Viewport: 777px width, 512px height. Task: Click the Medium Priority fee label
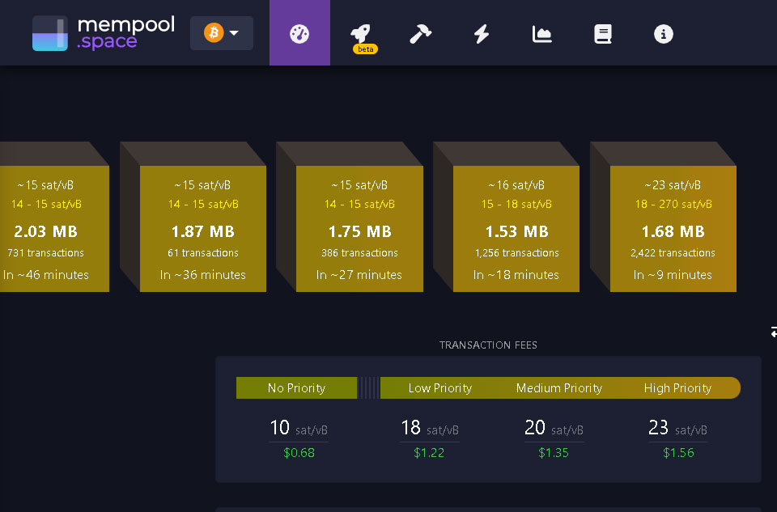click(559, 388)
